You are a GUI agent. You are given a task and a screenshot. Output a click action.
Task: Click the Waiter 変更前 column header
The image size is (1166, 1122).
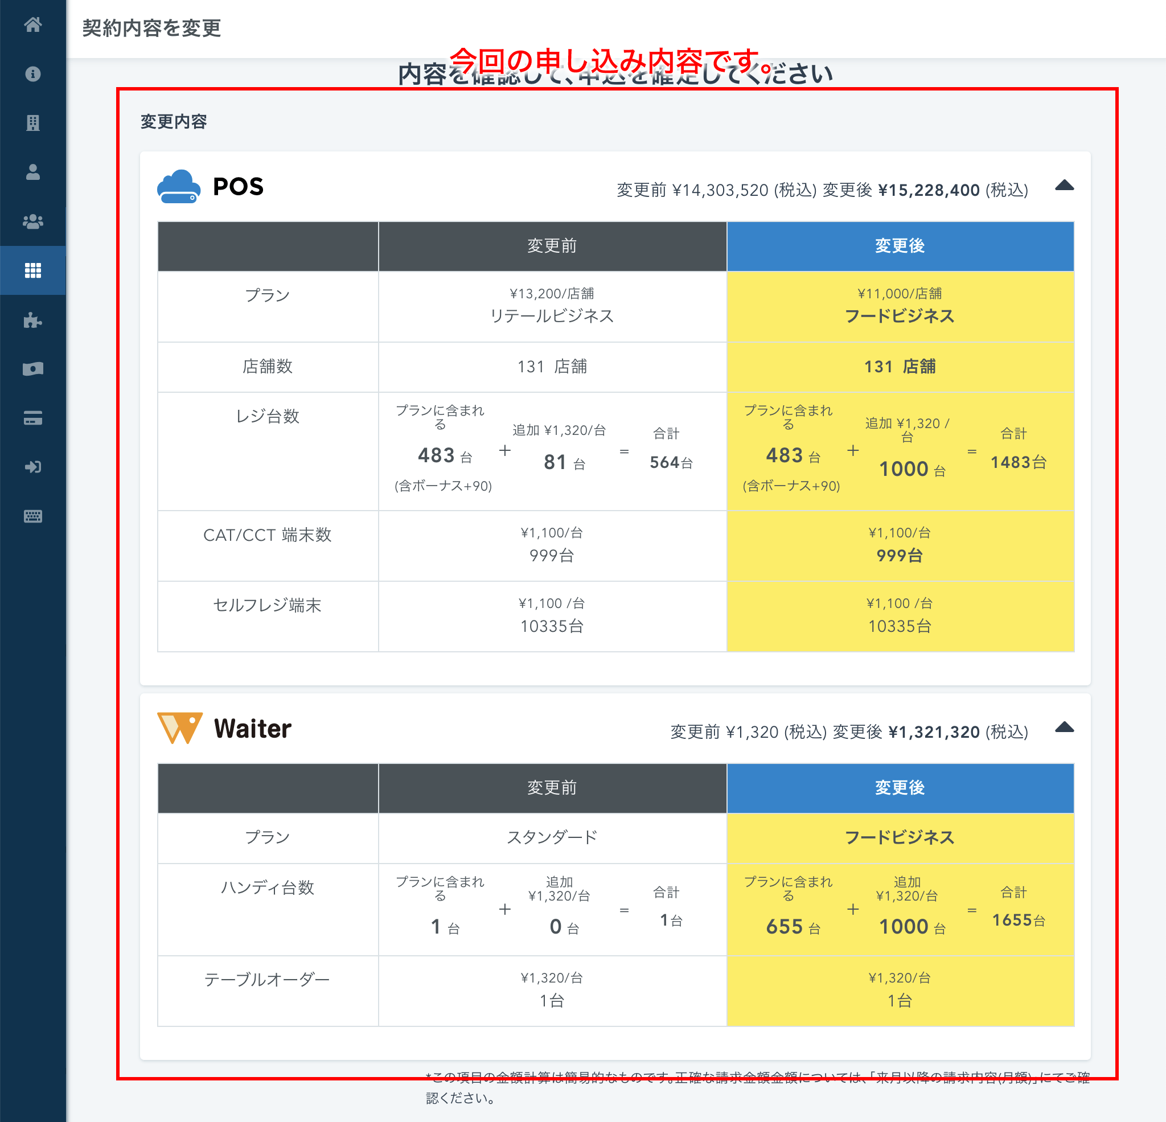552,788
